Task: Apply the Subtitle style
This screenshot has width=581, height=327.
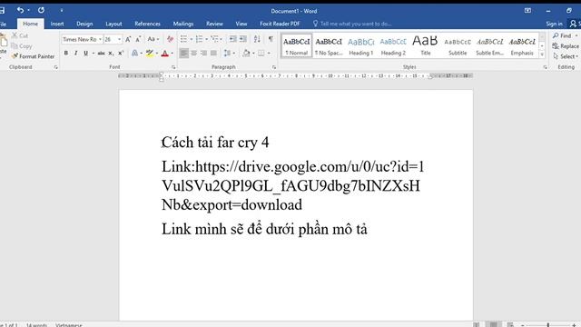Action: (x=458, y=46)
